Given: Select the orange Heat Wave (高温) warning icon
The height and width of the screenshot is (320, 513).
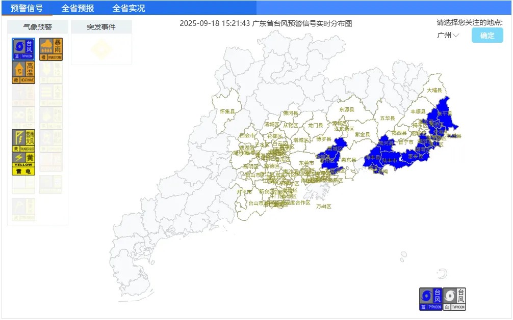Looking at the screenshot, I should (x=23, y=72).
